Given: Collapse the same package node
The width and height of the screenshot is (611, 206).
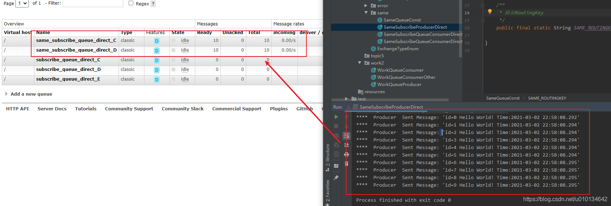Looking at the screenshot, I should pyautogui.click(x=366, y=13).
